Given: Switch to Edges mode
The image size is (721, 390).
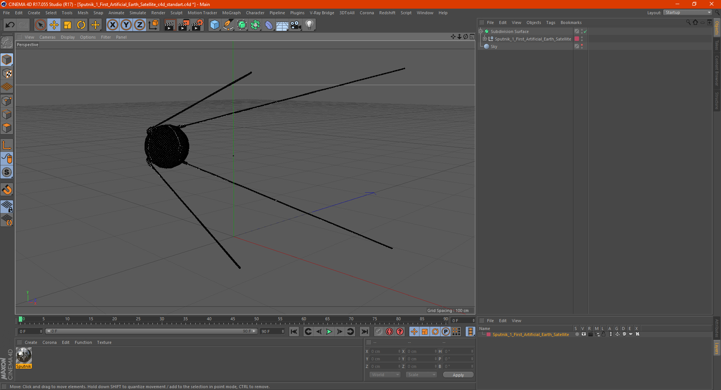Looking at the screenshot, I should [7, 114].
